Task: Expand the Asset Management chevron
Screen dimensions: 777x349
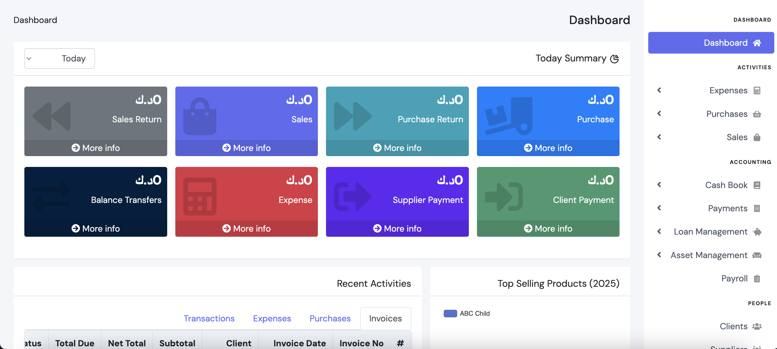Action: pos(659,255)
